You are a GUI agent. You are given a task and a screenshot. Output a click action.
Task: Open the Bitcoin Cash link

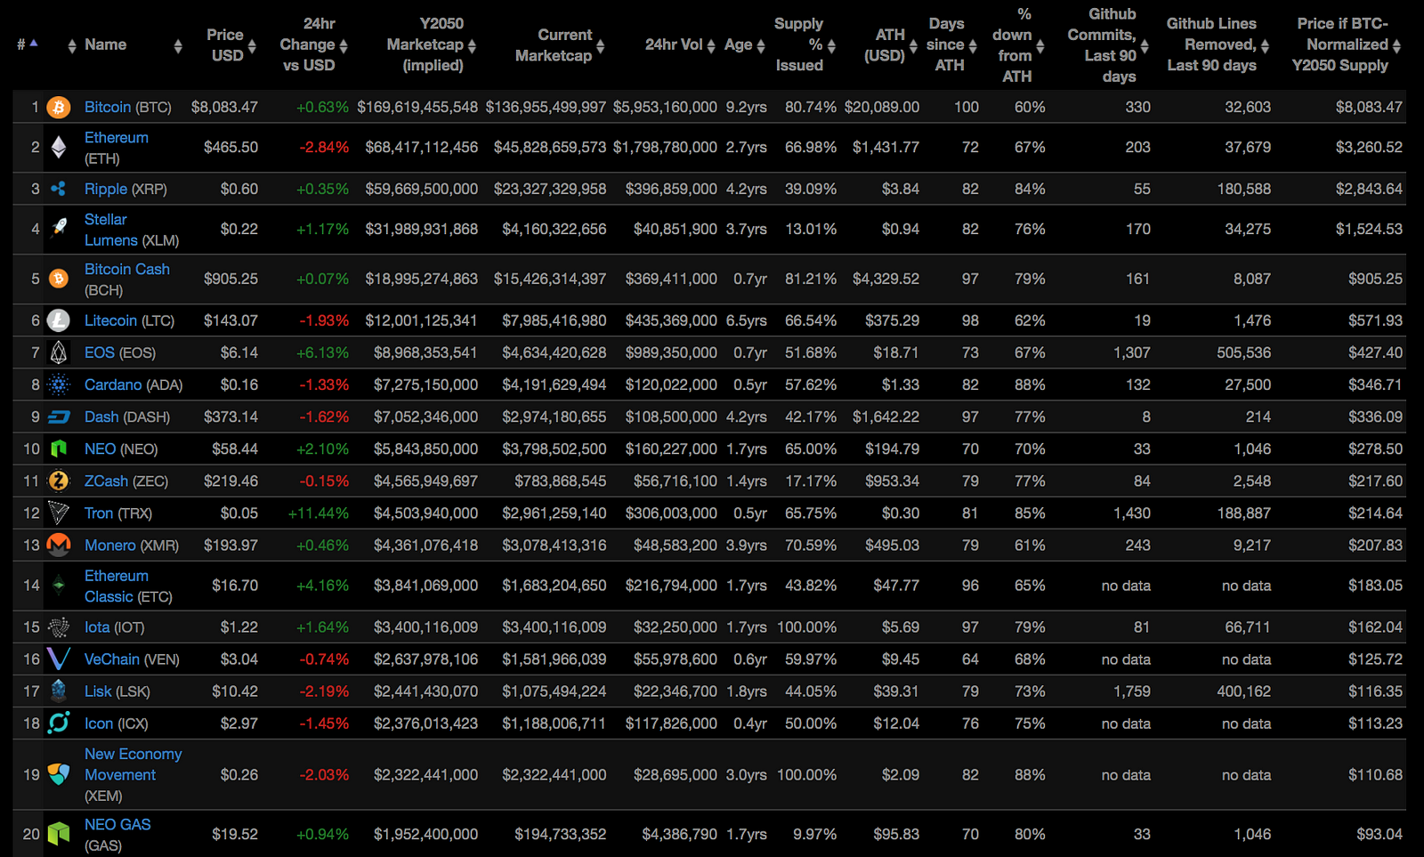point(127,269)
